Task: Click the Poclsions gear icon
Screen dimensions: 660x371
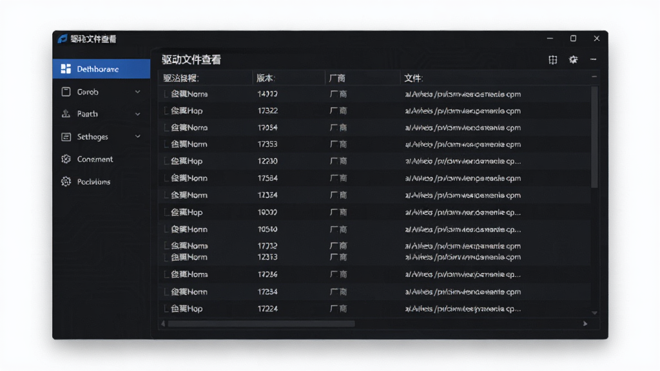Action: pos(66,182)
